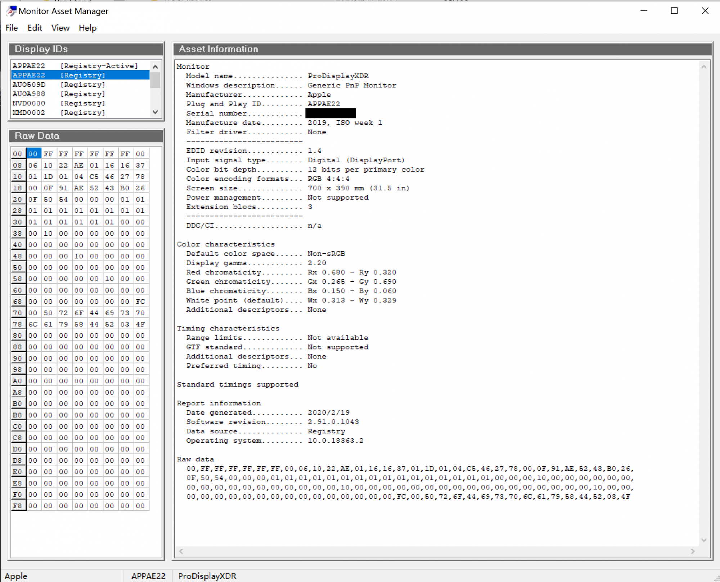Click Apple in the status bar
720x582 pixels.
pyautogui.click(x=16, y=576)
